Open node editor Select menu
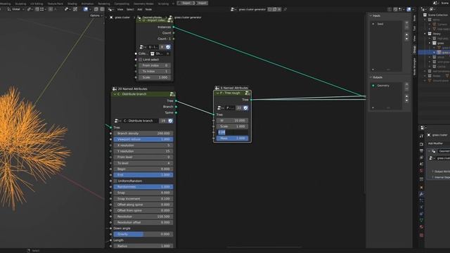Image resolution: width=450 pixels, height=253 pixels. click(130, 9)
